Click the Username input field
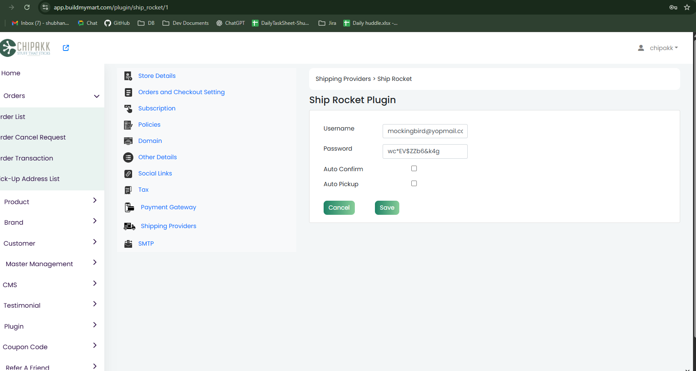The width and height of the screenshot is (696, 371). click(425, 131)
